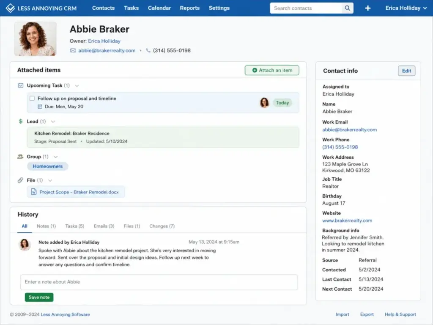The height and width of the screenshot is (325, 433).
Task: Click the Today badge on the task
Action: 282,102
